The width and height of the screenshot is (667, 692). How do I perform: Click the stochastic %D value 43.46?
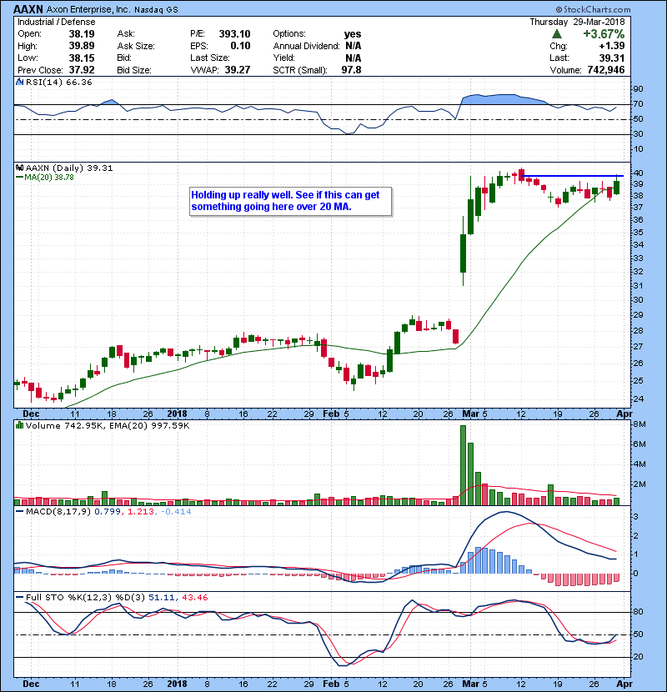coord(194,598)
